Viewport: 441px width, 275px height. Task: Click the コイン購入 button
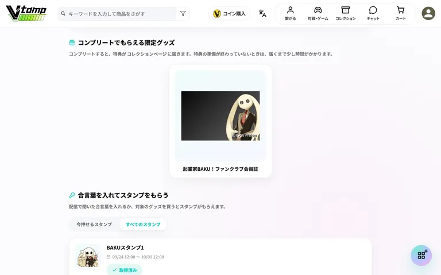point(229,14)
